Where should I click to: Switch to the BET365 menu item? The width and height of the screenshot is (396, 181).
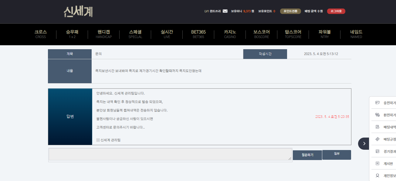[x=198, y=34]
